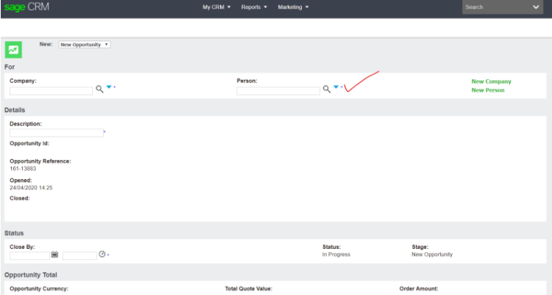Open the My CRM menu
The image size is (552, 295).
click(x=216, y=7)
